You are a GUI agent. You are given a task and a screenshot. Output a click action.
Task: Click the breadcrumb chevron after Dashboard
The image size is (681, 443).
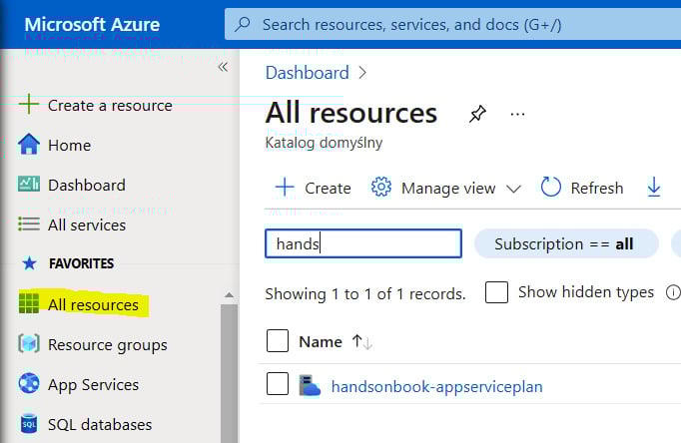point(362,73)
